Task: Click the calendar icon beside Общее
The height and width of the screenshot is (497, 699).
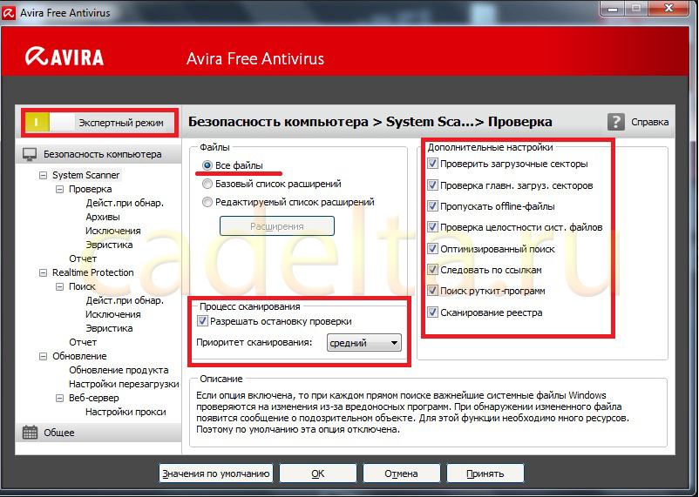Action: (30, 433)
